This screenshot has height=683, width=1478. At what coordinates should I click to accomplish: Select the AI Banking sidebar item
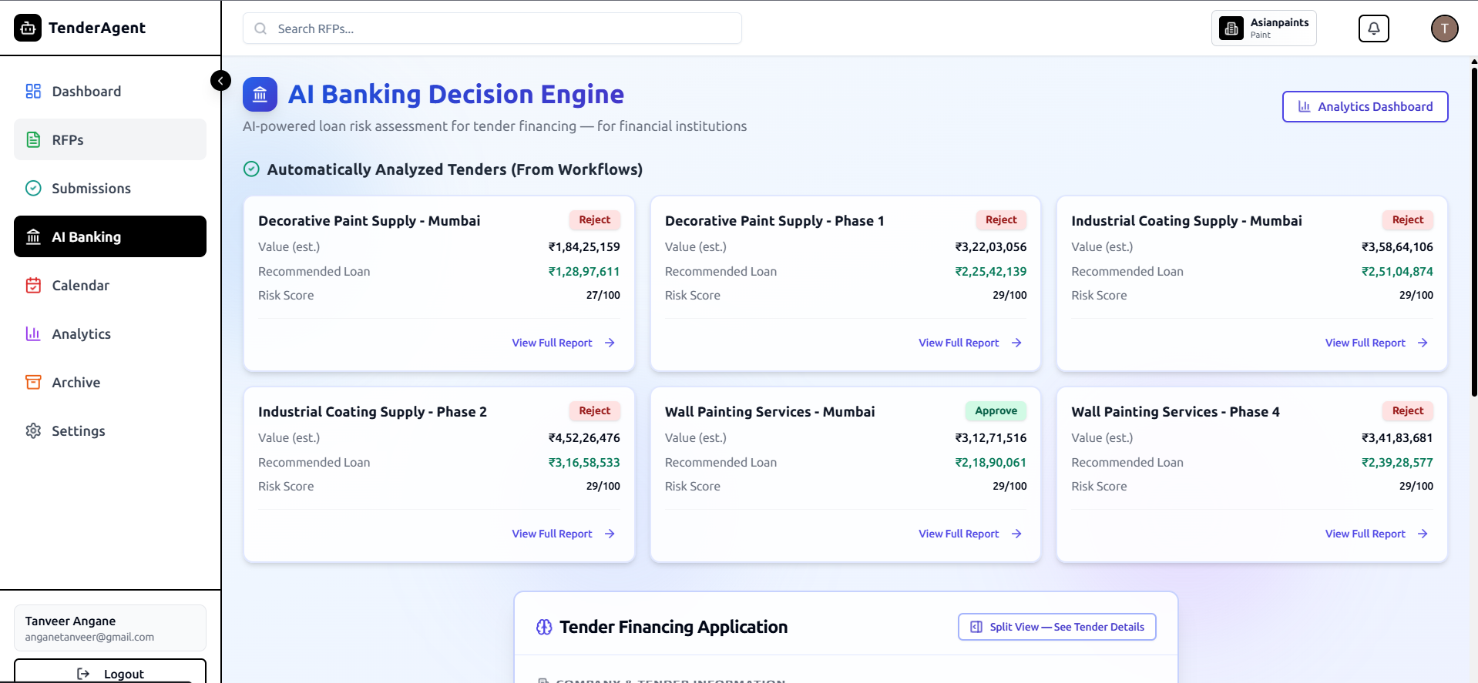coord(110,236)
